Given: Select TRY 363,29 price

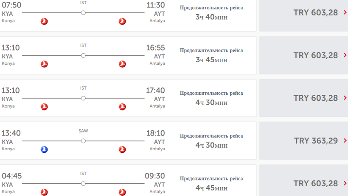Looking at the screenshot, I should (316, 141).
